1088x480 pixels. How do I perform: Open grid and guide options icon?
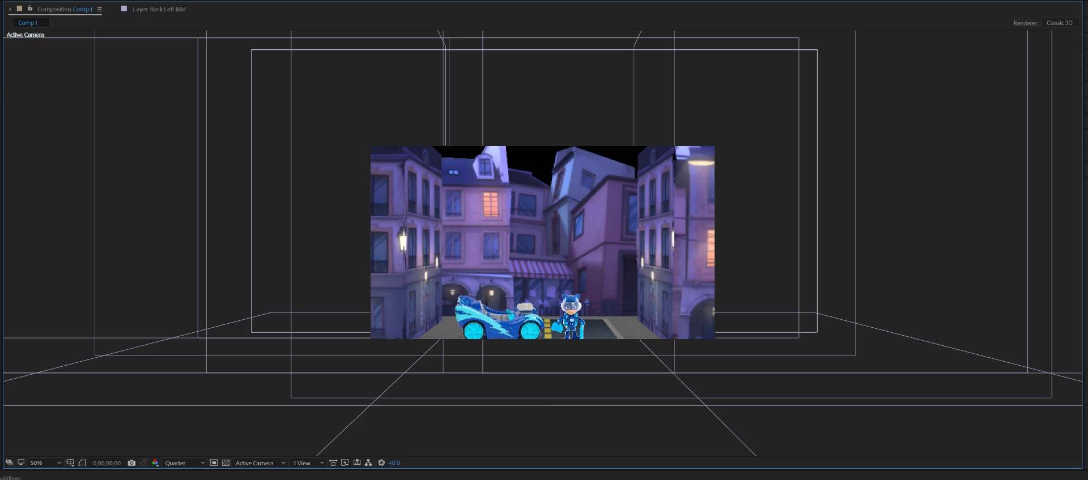pos(70,462)
